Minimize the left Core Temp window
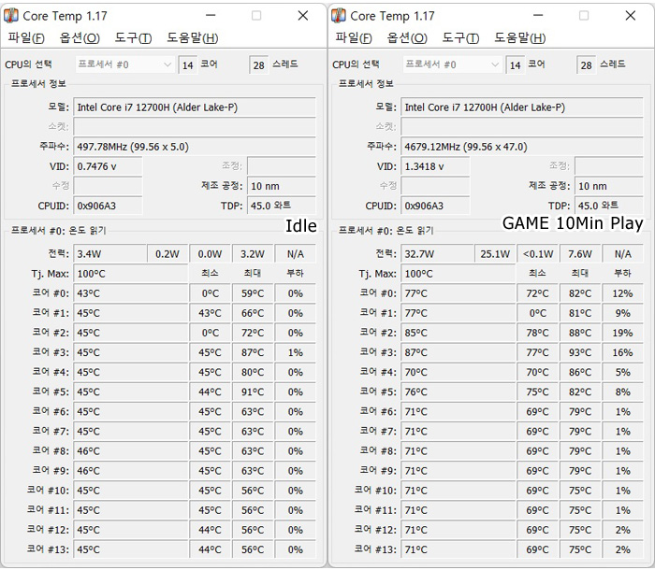This screenshot has height=570, width=655. point(211,16)
